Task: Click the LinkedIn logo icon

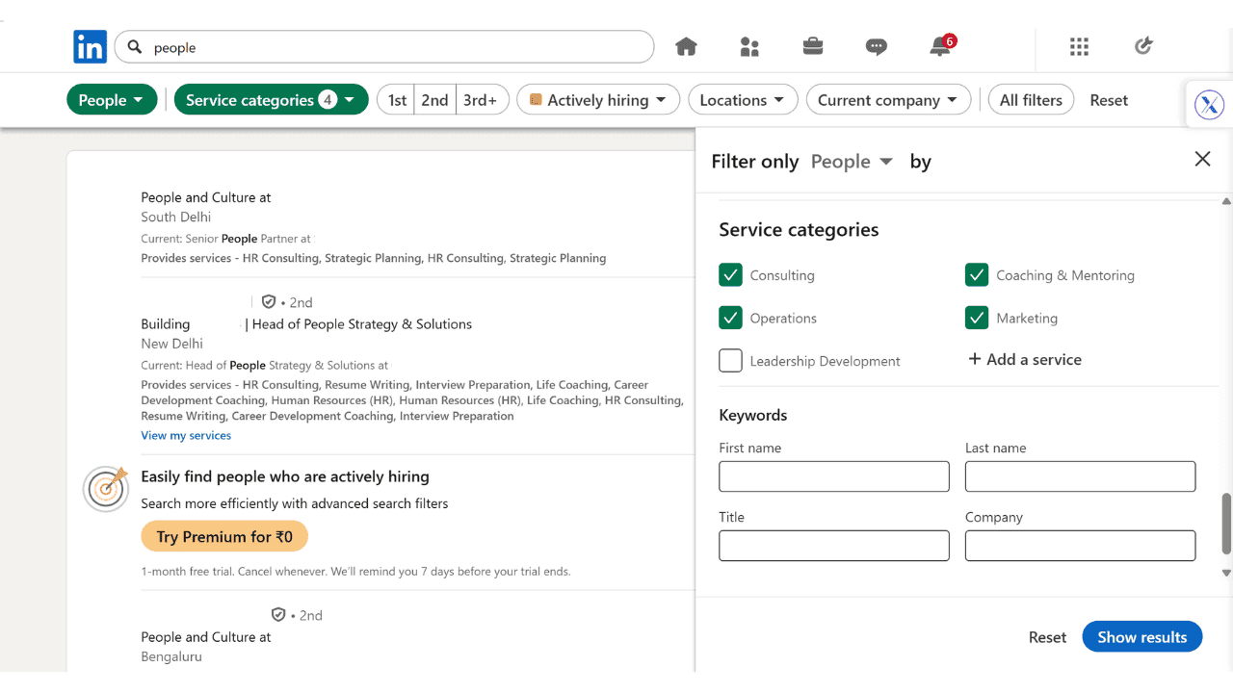Action: pos(90,47)
